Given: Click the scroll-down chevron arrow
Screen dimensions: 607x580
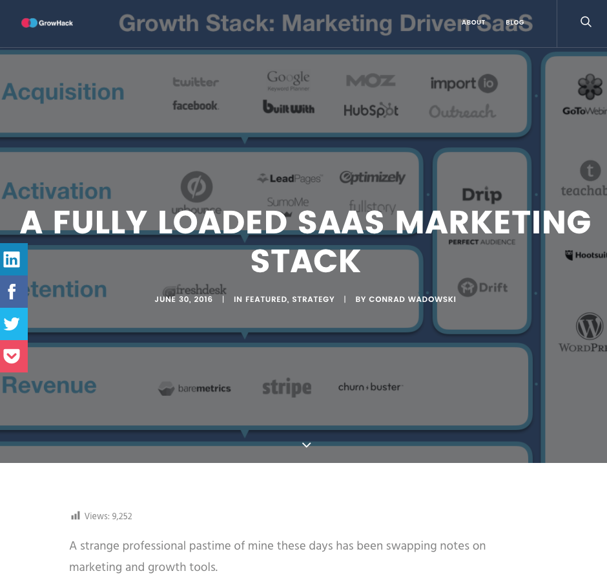Looking at the screenshot, I should tap(306, 445).
